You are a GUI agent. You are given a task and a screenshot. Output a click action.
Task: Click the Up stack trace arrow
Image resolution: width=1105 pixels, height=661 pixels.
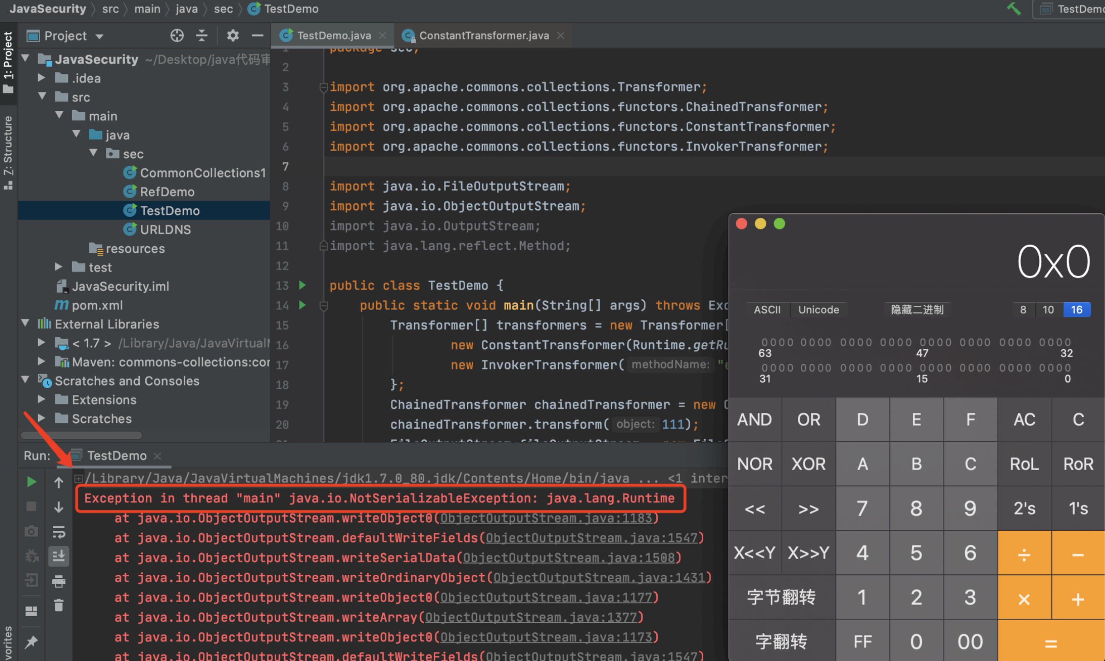point(59,483)
